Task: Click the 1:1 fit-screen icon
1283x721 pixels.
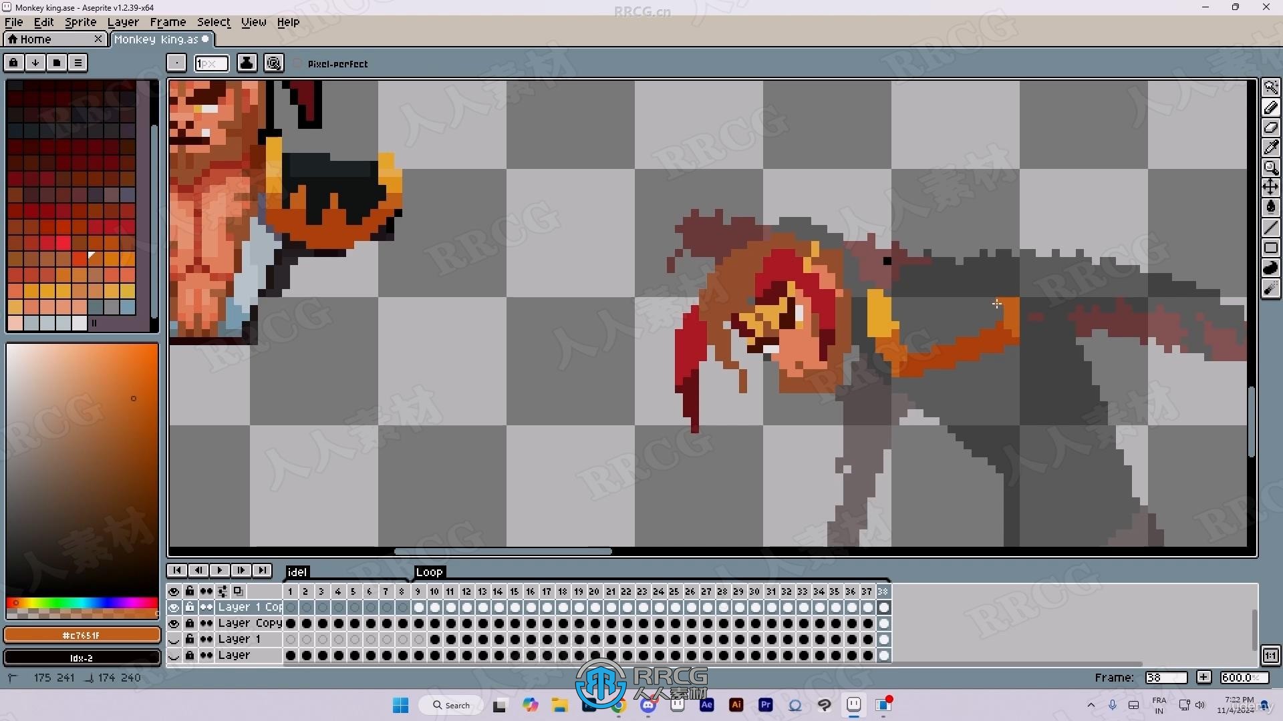Action: coord(1270,656)
